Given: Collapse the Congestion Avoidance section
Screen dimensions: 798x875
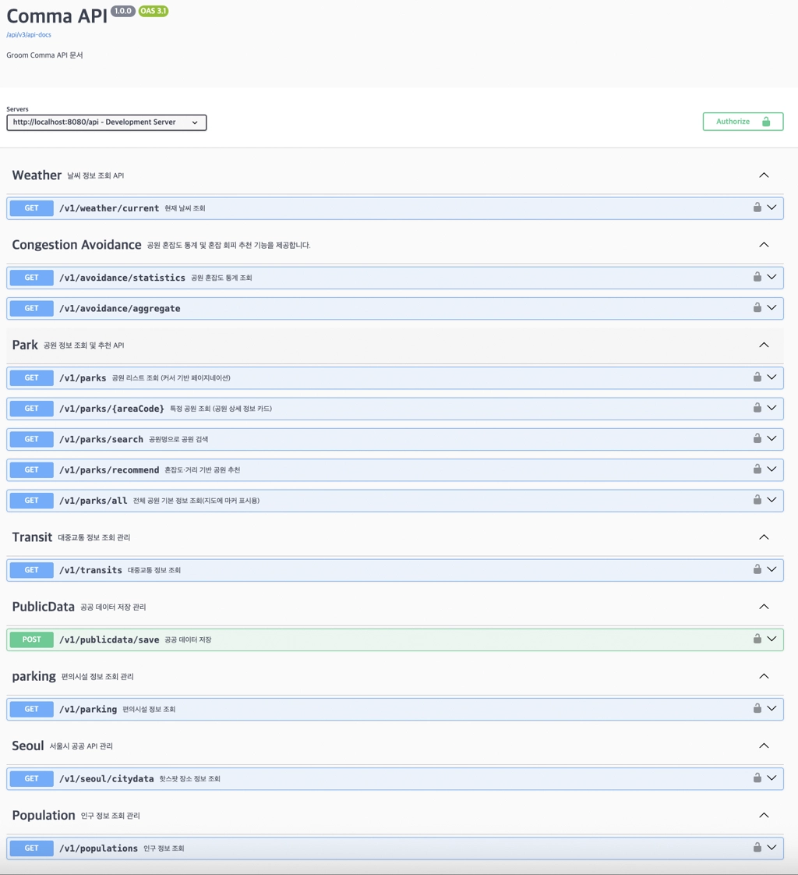Looking at the screenshot, I should pyautogui.click(x=764, y=244).
